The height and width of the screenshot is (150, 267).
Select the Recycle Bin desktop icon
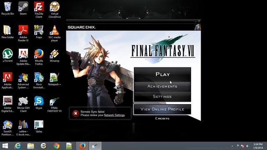(x=8, y=8)
